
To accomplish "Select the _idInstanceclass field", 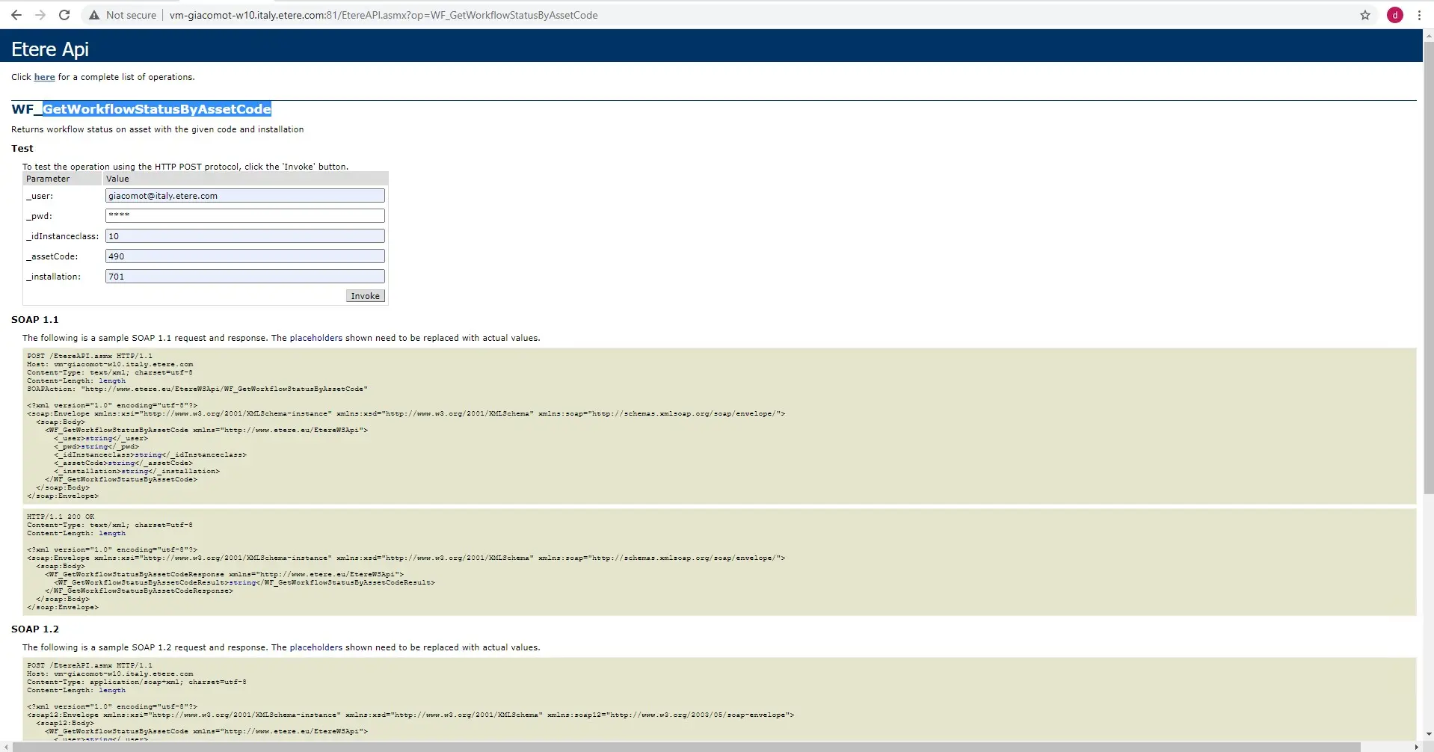I will [x=244, y=236].
